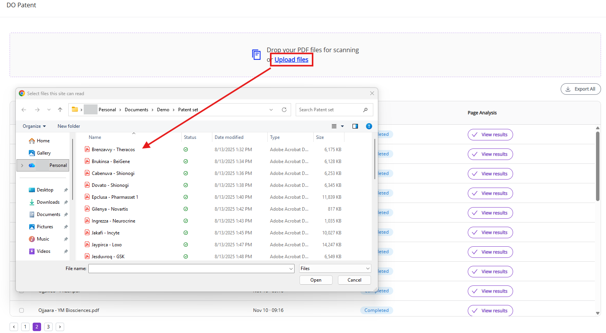Open Downloads in the sidebar
606x333 pixels.
[x=48, y=202]
